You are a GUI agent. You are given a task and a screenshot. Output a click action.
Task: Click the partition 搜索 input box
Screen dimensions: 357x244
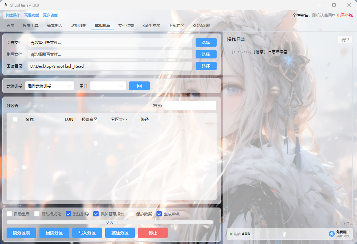pos(190,105)
